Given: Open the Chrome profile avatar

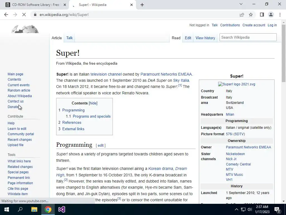Looking at the screenshot, I should 271,15.
